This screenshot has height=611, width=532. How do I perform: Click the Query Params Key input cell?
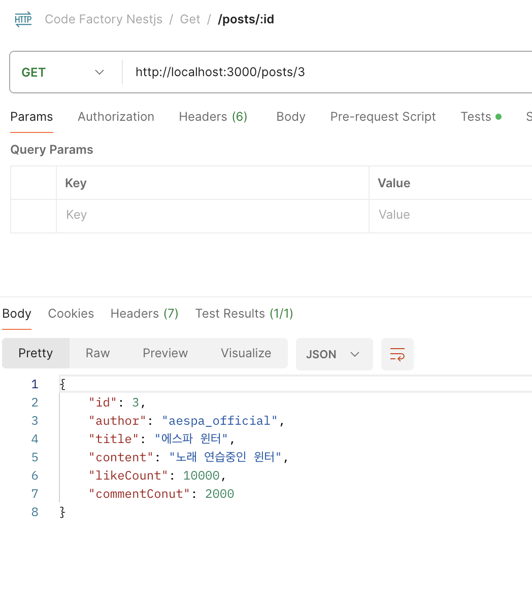click(213, 215)
